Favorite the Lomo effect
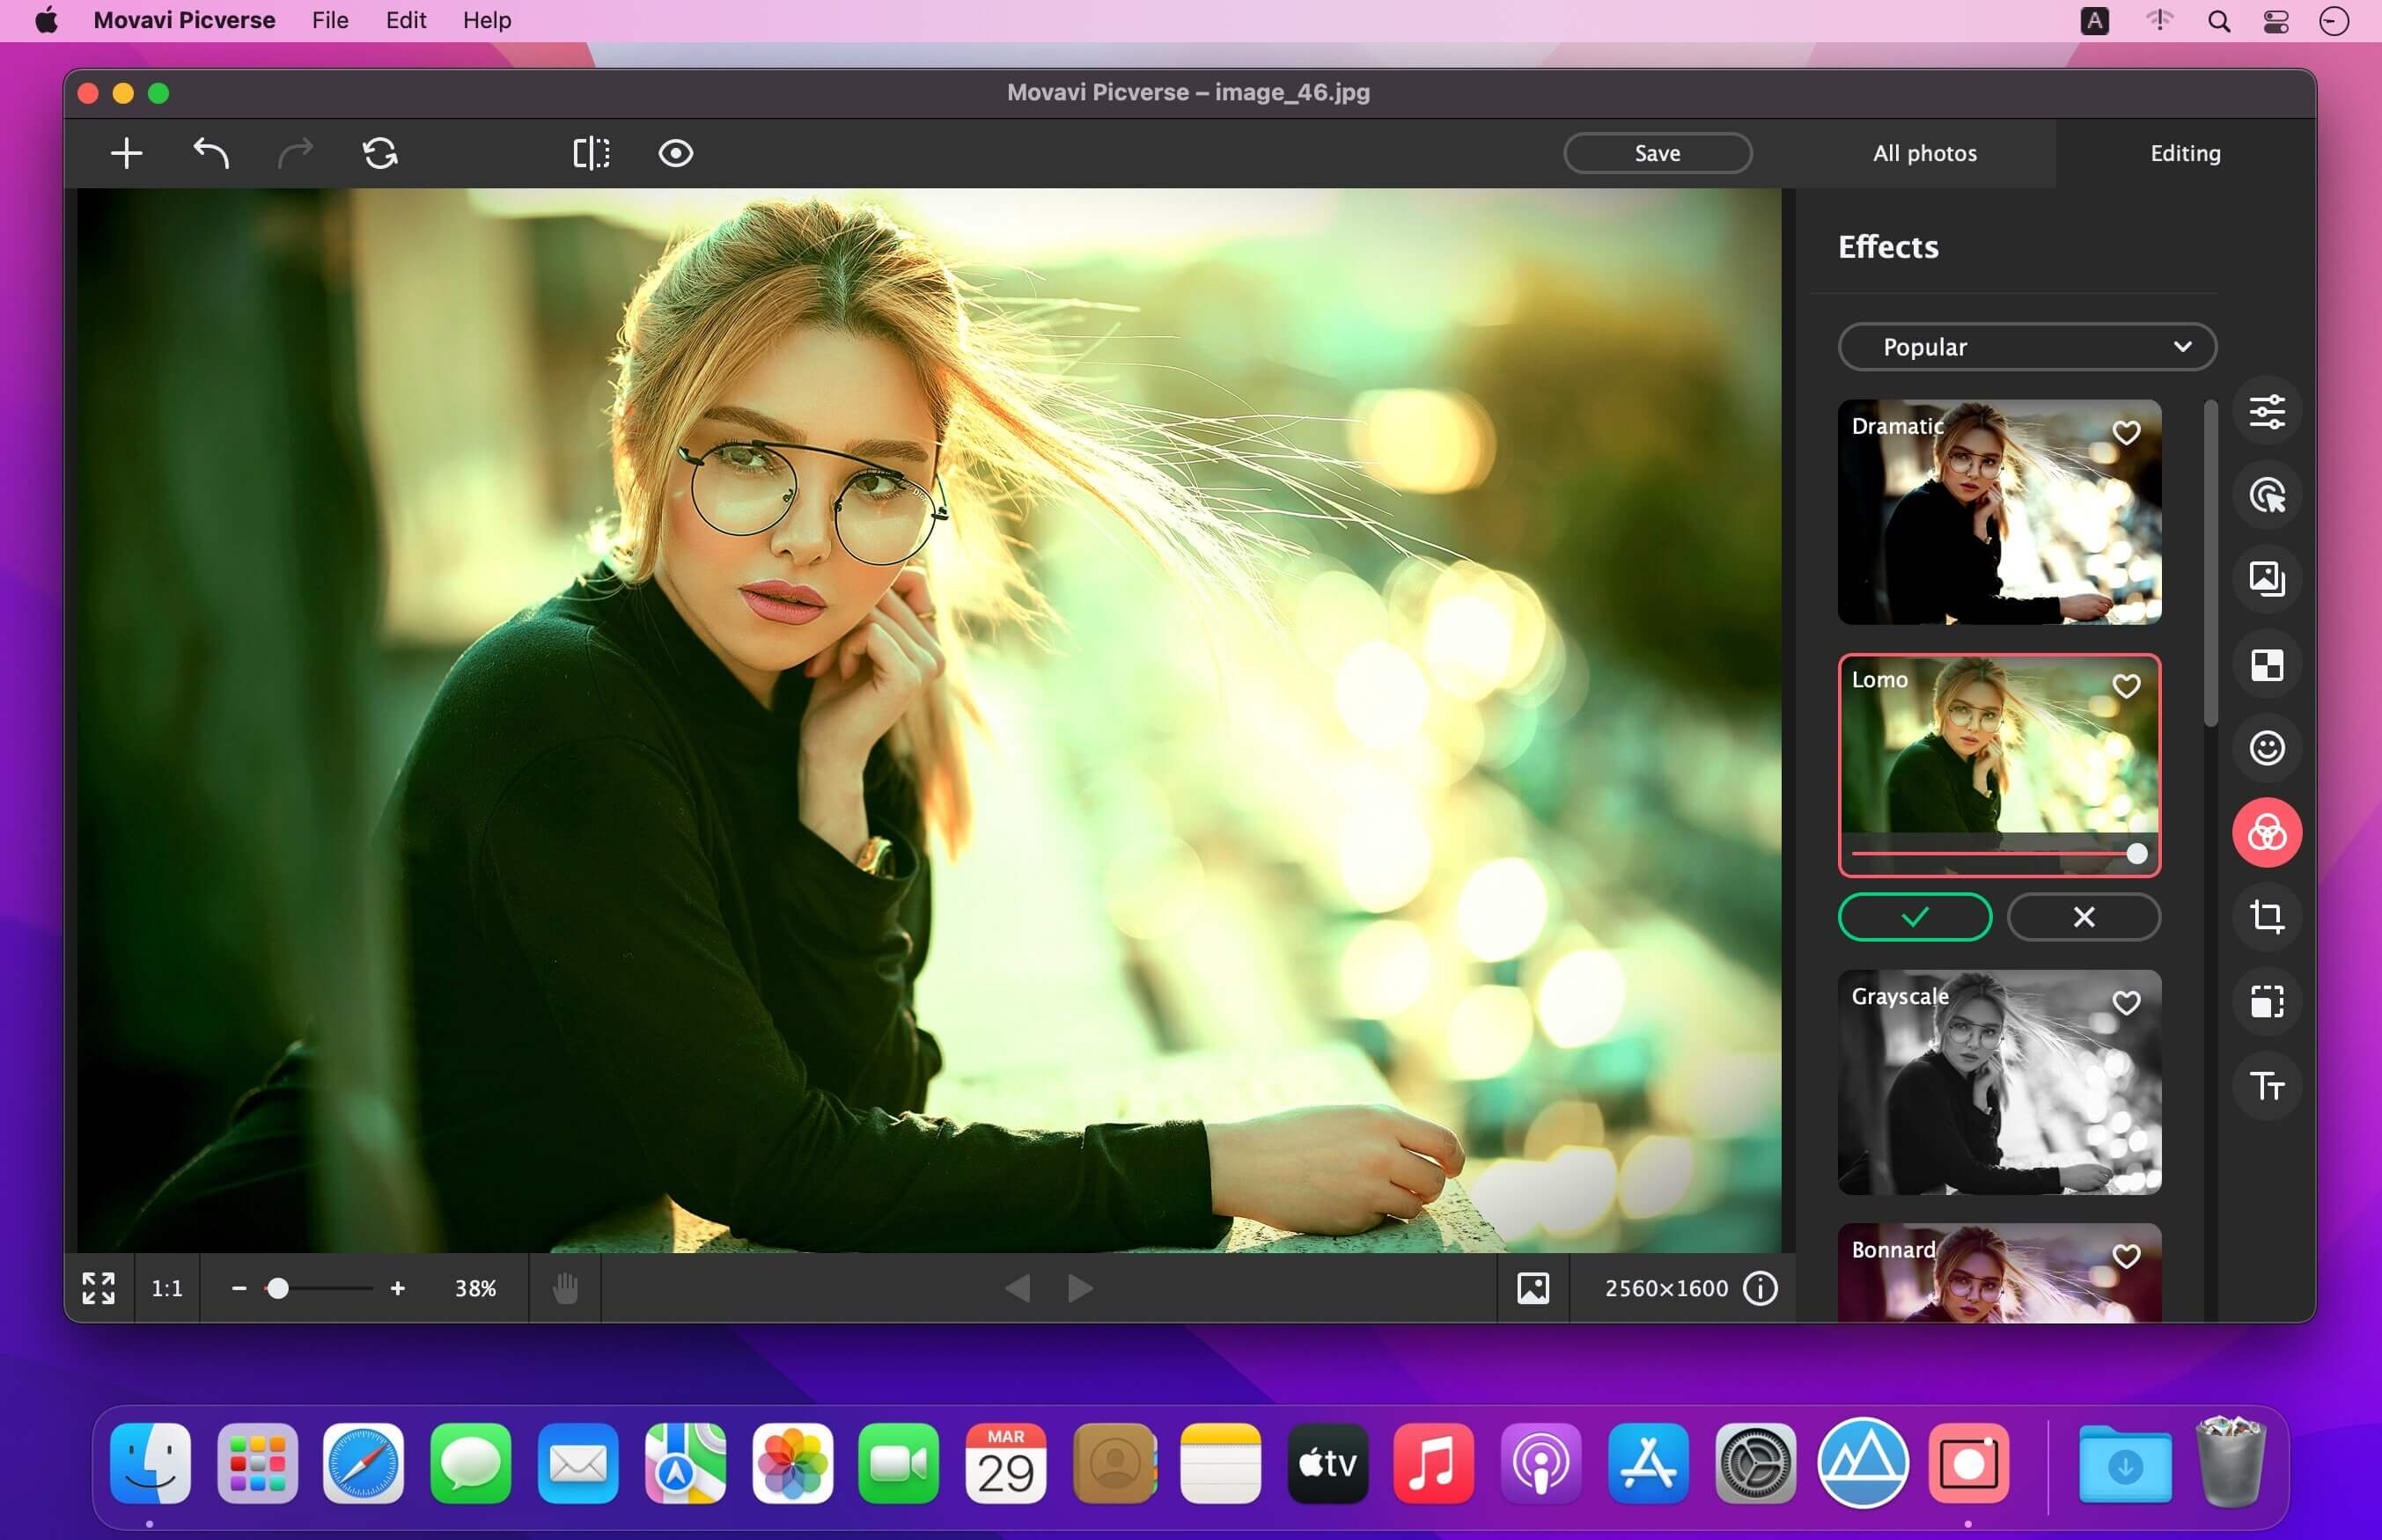This screenshot has height=1540, width=2382. [2126, 686]
